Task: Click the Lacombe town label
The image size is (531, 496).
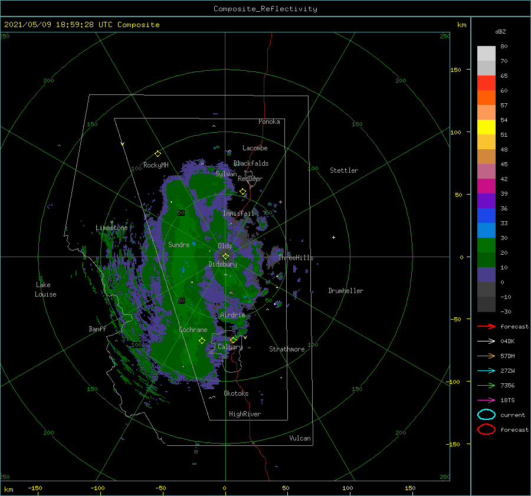Action: click(x=255, y=148)
